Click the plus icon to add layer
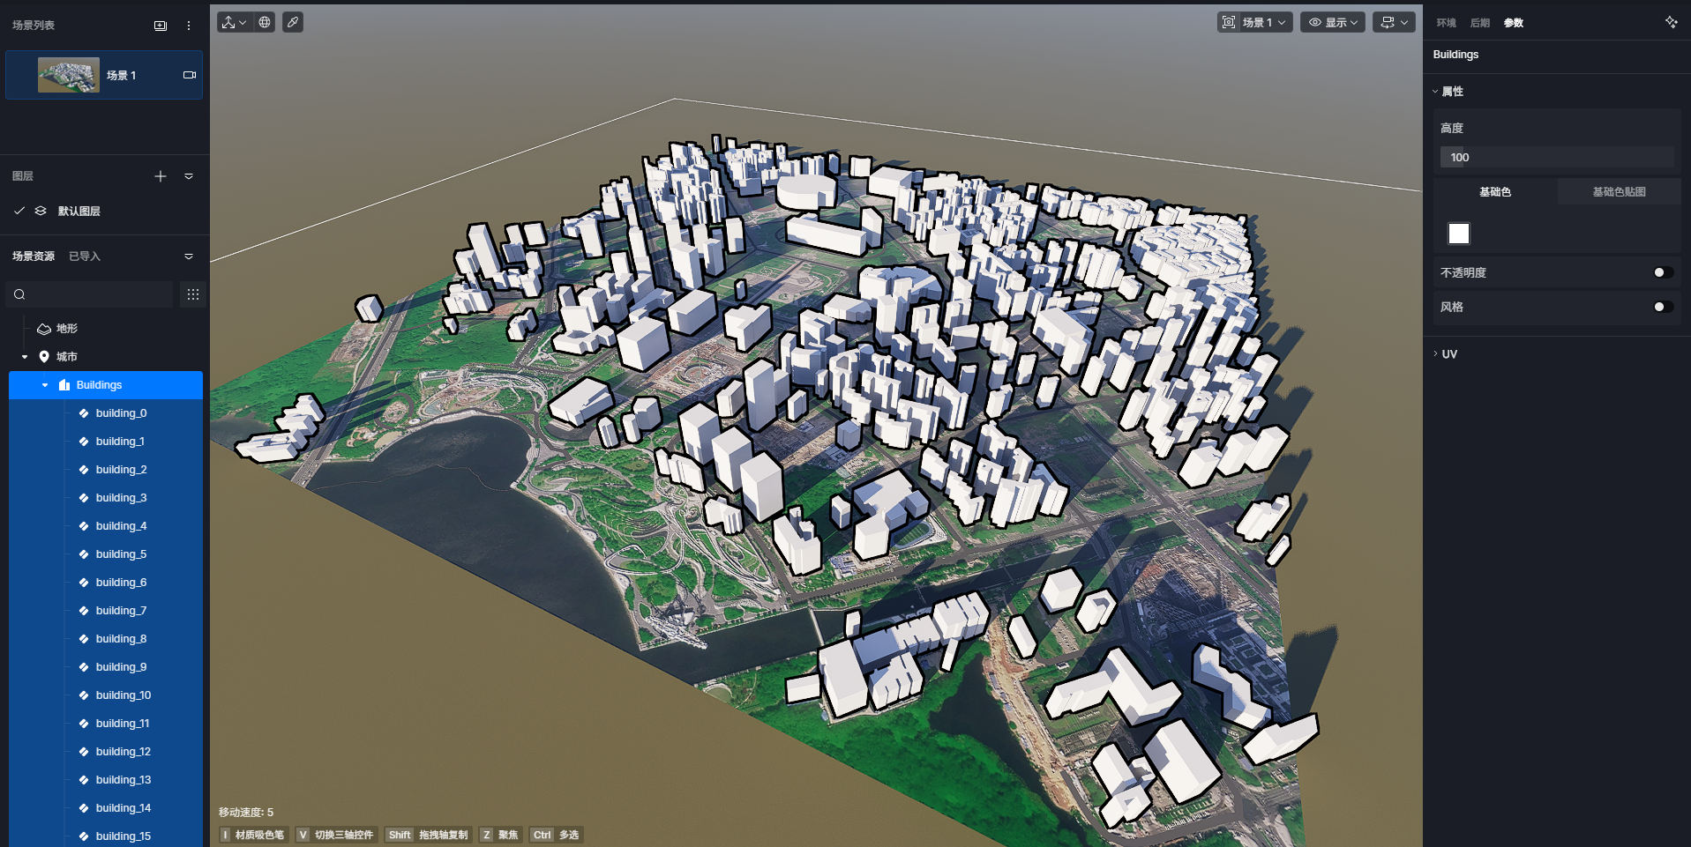Viewport: 1691px width, 847px height. click(x=161, y=176)
